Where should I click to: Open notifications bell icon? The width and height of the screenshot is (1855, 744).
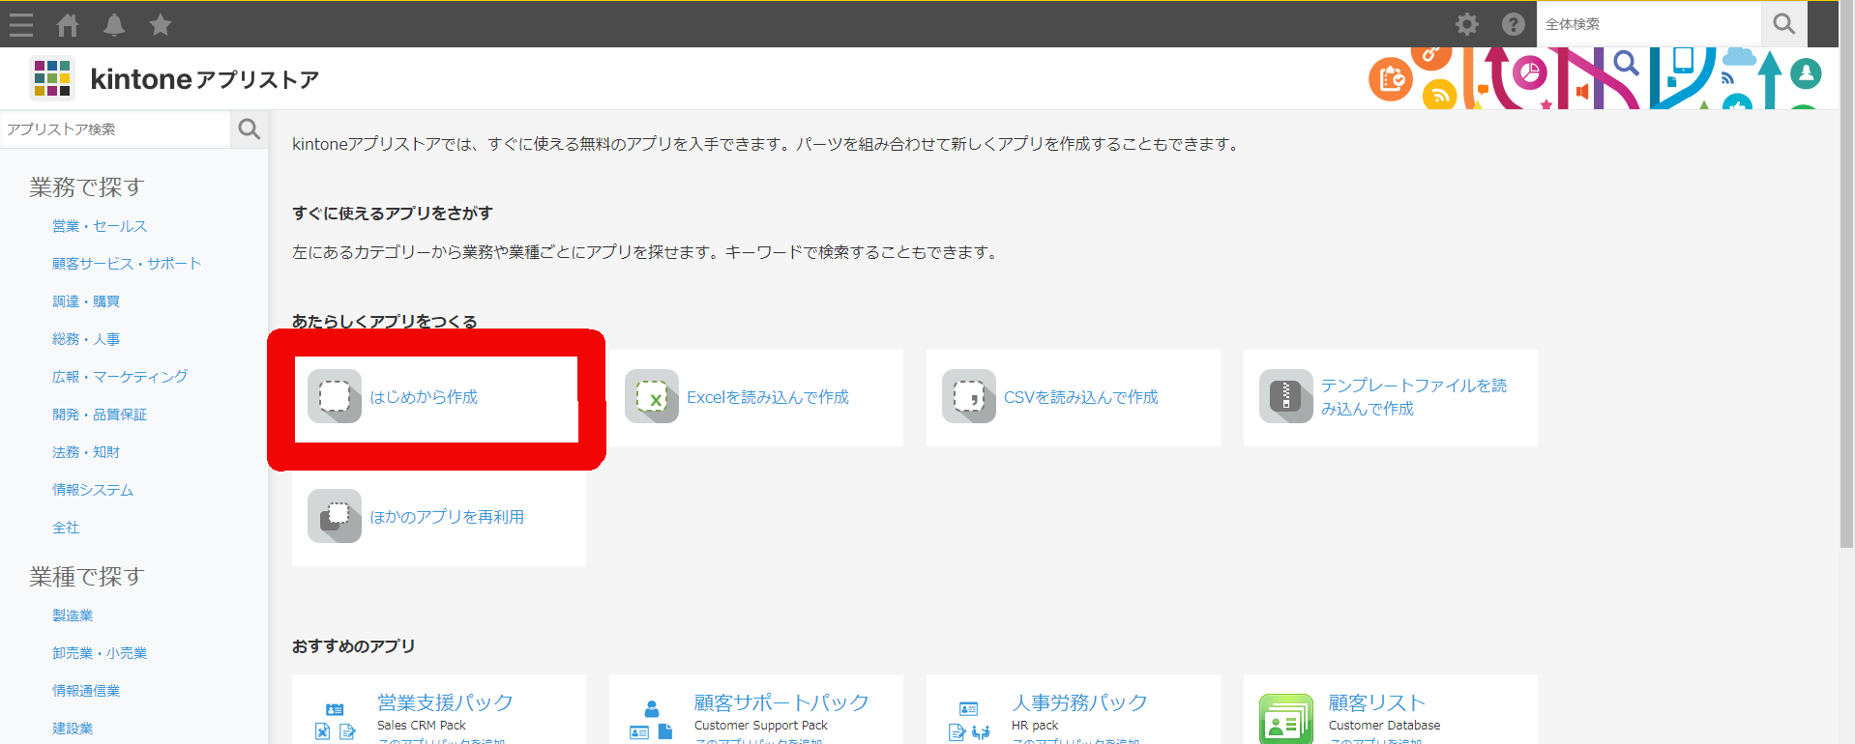pos(114,24)
